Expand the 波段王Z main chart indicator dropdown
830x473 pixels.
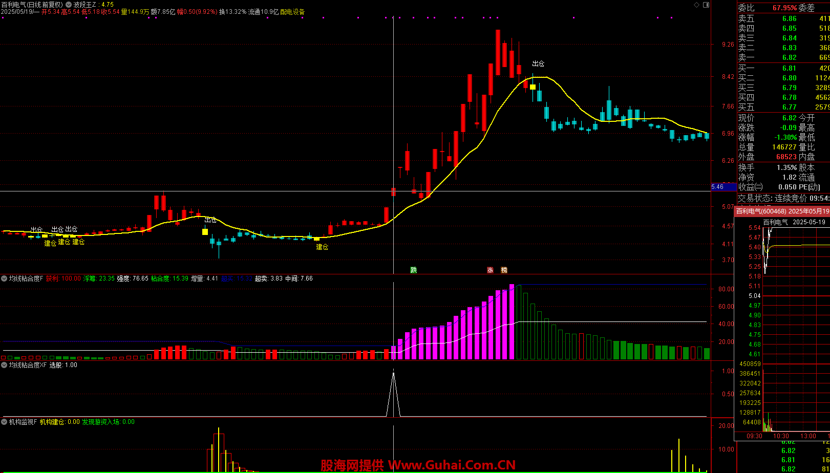point(69,5)
